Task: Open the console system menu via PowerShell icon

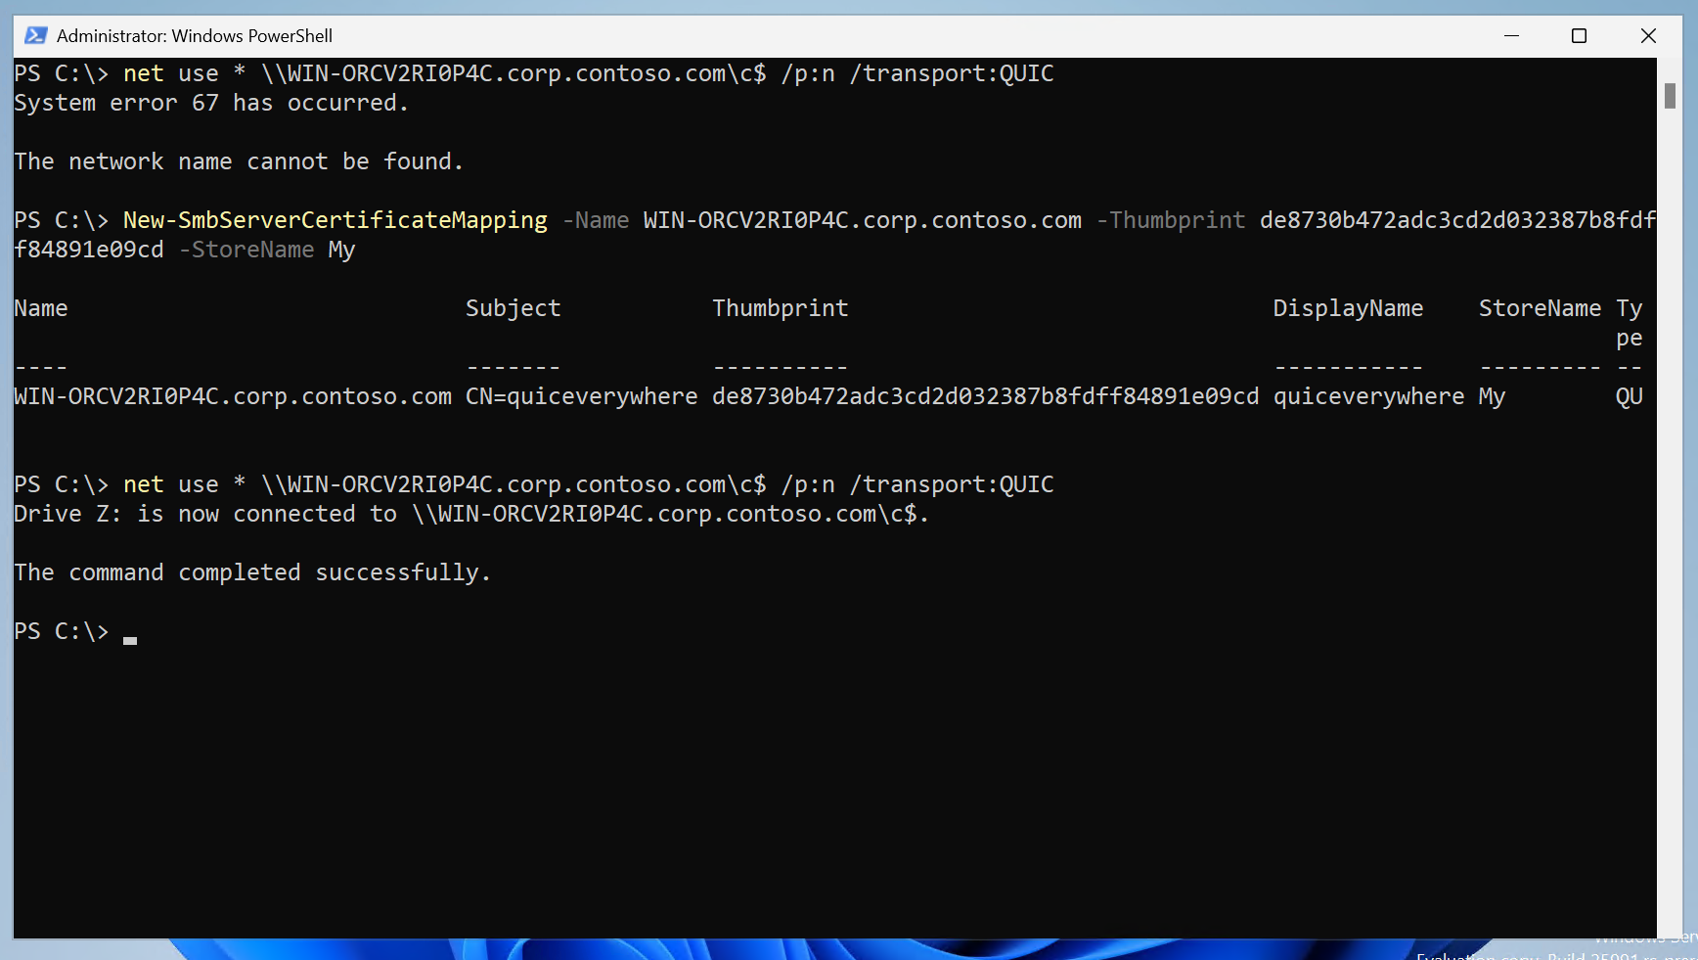Action: 35,35
